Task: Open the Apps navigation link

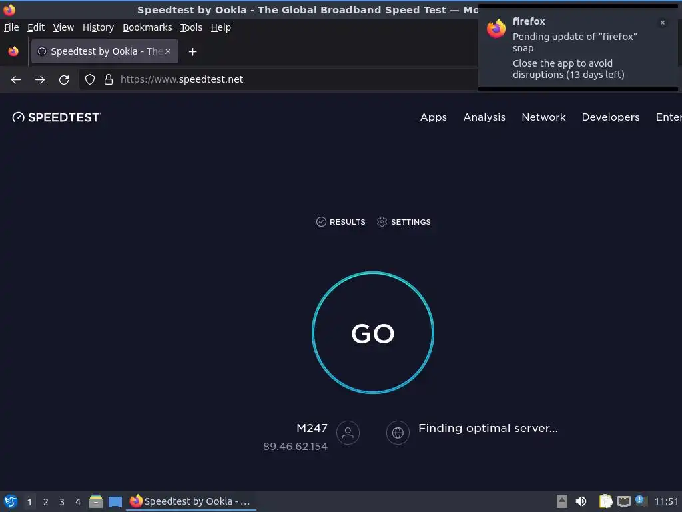Action: coord(433,117)
